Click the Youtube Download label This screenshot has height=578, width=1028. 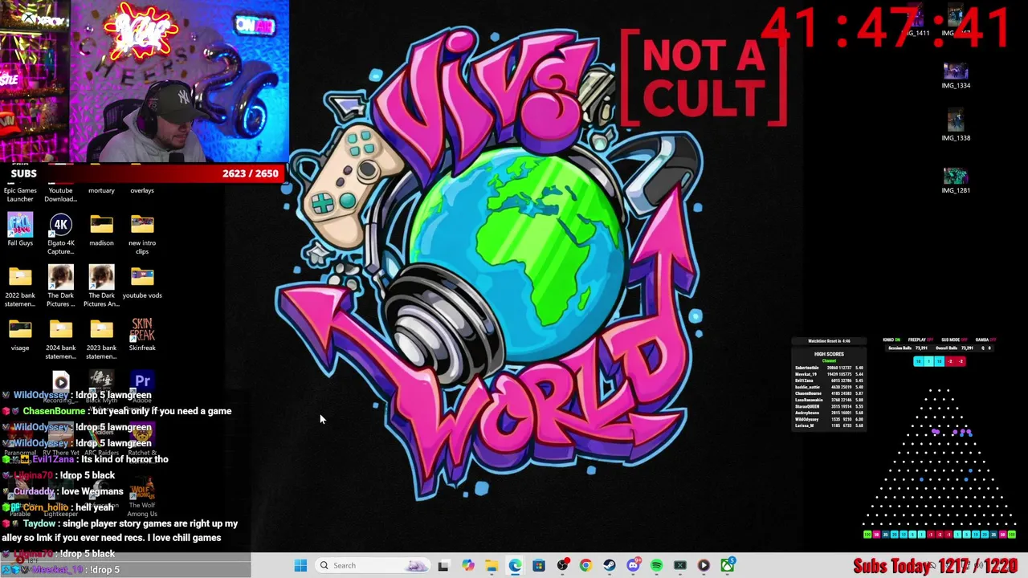(x=61, y=194)
